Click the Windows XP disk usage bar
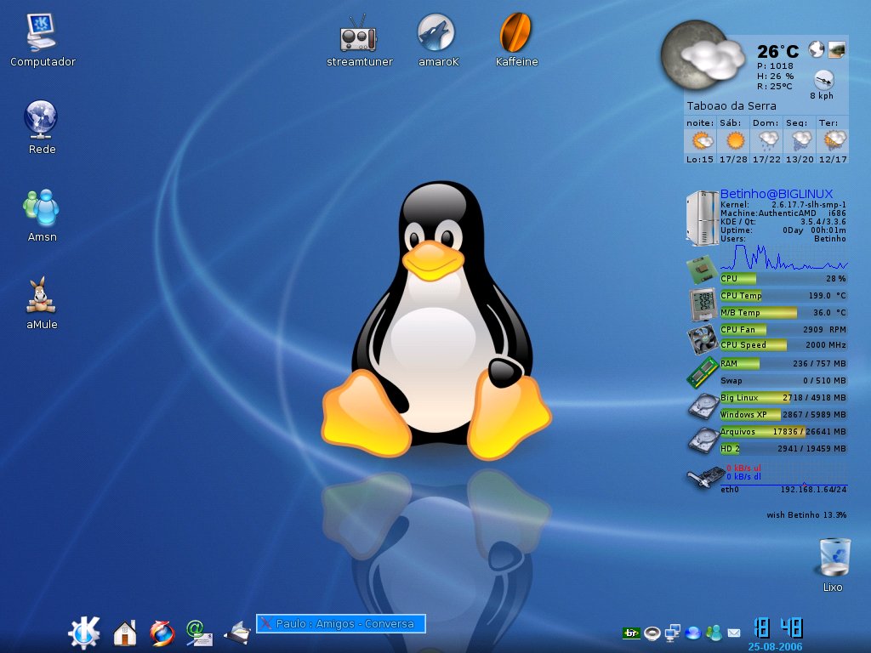The height and width of the screenshot is (653, 871). click(x=783, y=415)
